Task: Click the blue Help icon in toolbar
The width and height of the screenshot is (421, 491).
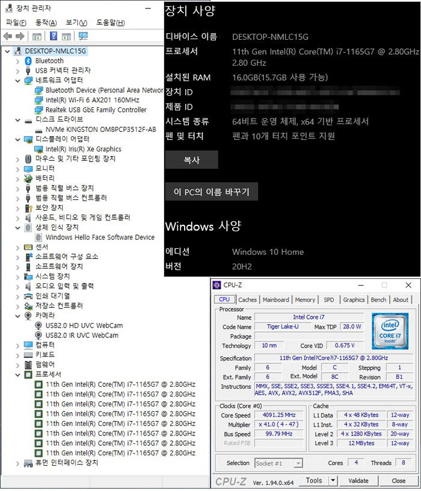Action: [54, 37]
